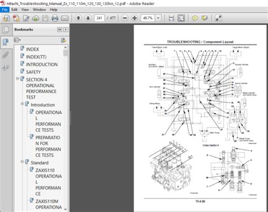268x212 pixels.
Task: Click the Email envelope icon
Action: click(64, 18)
